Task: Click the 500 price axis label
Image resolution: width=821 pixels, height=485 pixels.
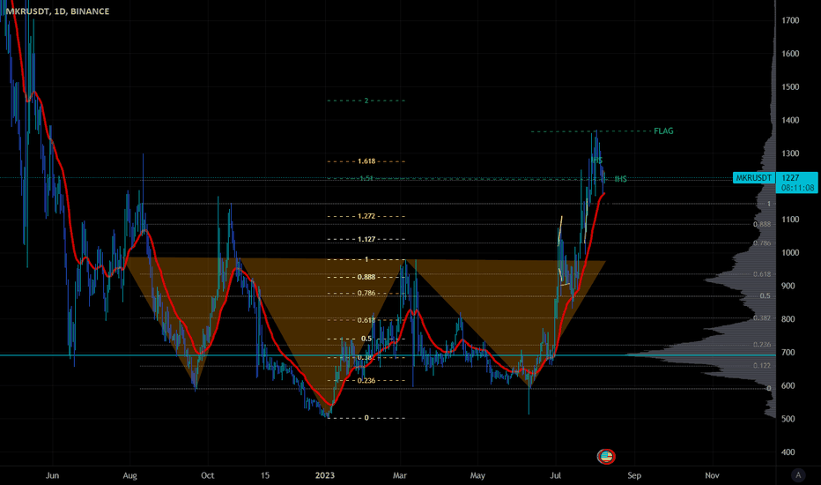Action: (788, 419)
